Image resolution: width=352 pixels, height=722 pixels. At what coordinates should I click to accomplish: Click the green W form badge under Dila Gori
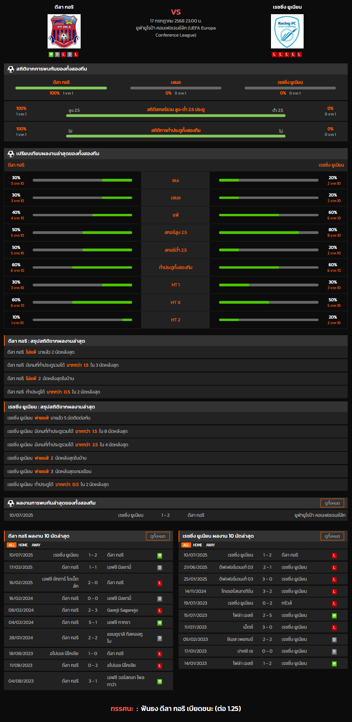click(51, 54)
